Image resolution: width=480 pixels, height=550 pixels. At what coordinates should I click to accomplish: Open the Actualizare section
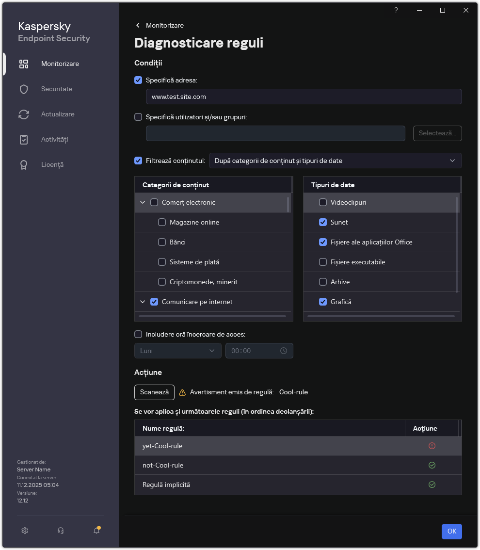pyautogui.click(x=55, y=114)
